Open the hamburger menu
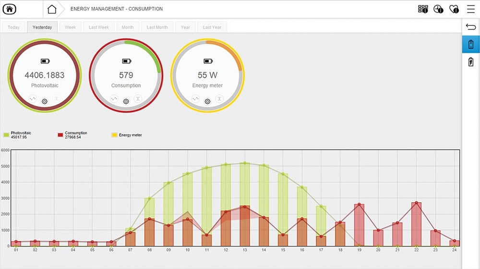Image resolution: width=480 pixels, height=269 pixels. pos(471,9)
